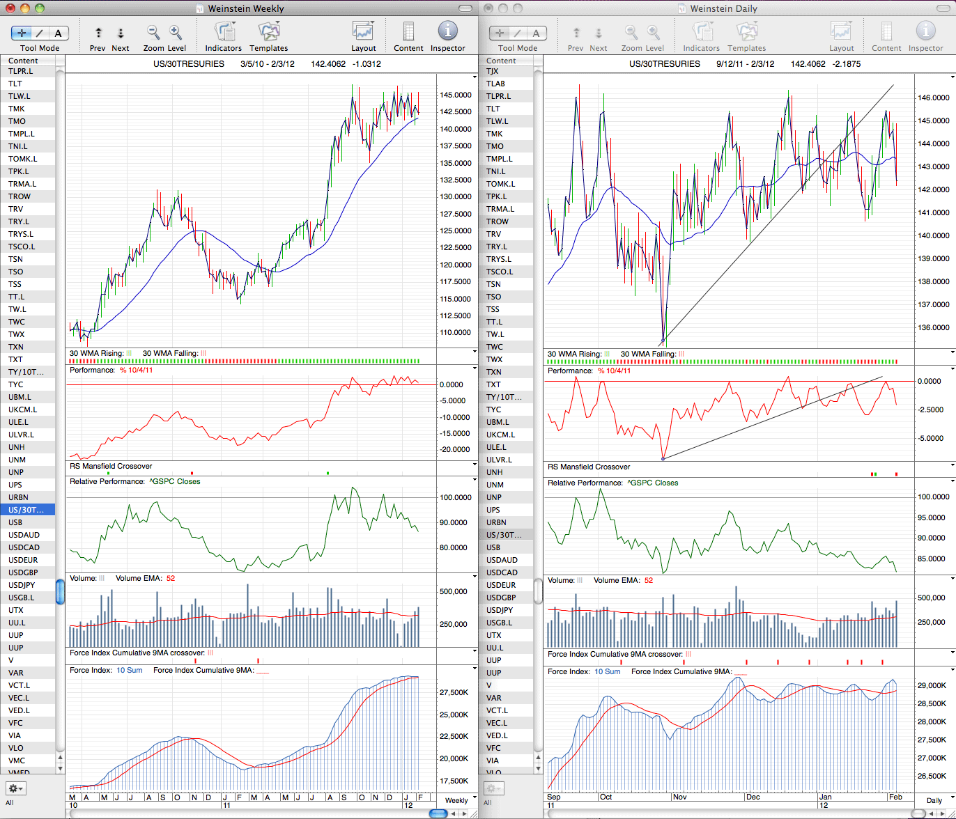The width and height of the screenshot is (956, 819).
Task: Open the Layout menu in Weinstein Weekly
Action: [x=363, y=32]
